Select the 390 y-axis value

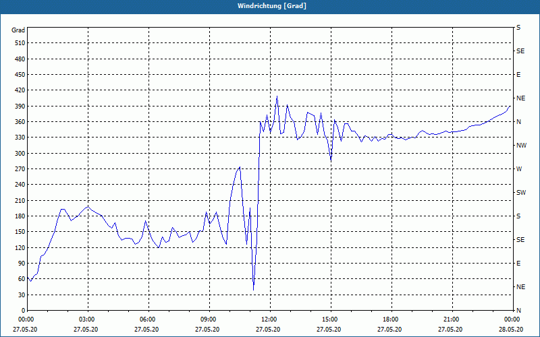click(x=20, y=106)
